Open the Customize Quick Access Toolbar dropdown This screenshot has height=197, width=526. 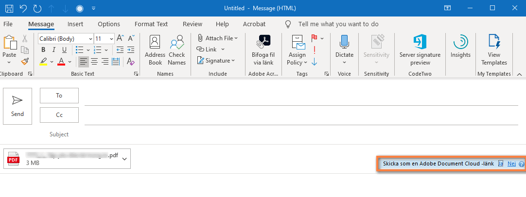pyautogui.click(x=94, y=8)
